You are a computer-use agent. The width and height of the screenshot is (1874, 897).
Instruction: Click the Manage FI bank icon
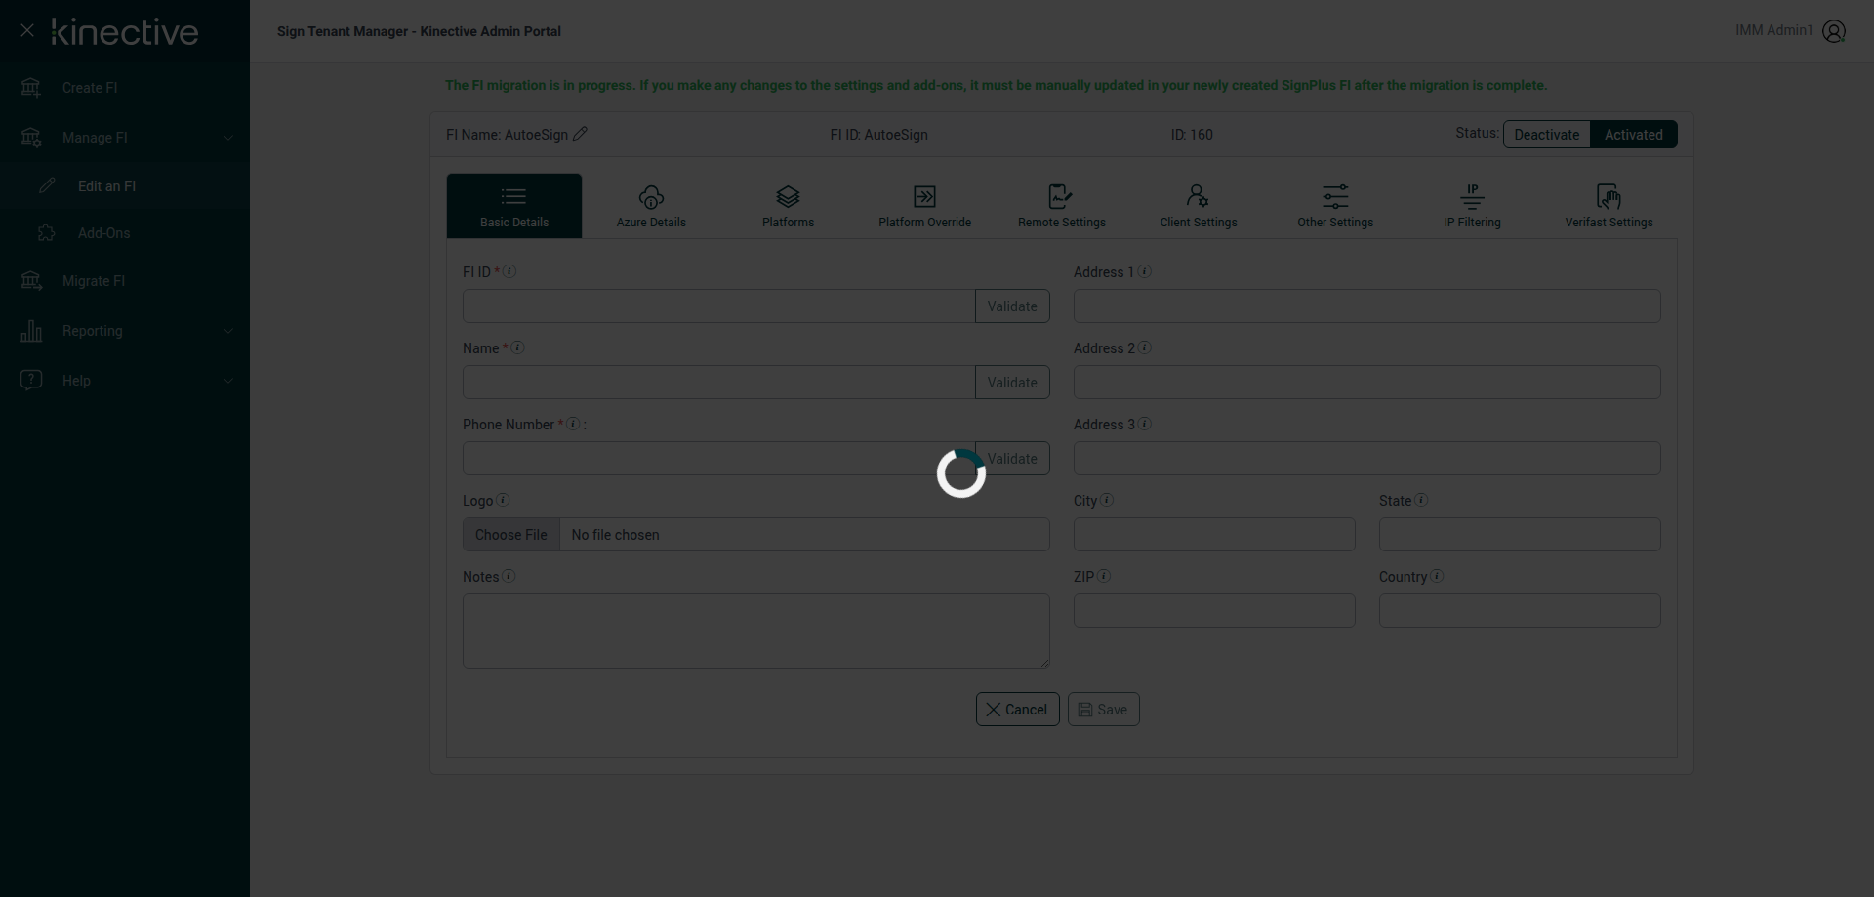coord(31,138)
